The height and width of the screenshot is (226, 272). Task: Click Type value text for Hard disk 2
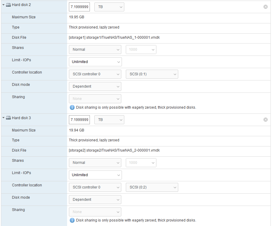point(94,27)
